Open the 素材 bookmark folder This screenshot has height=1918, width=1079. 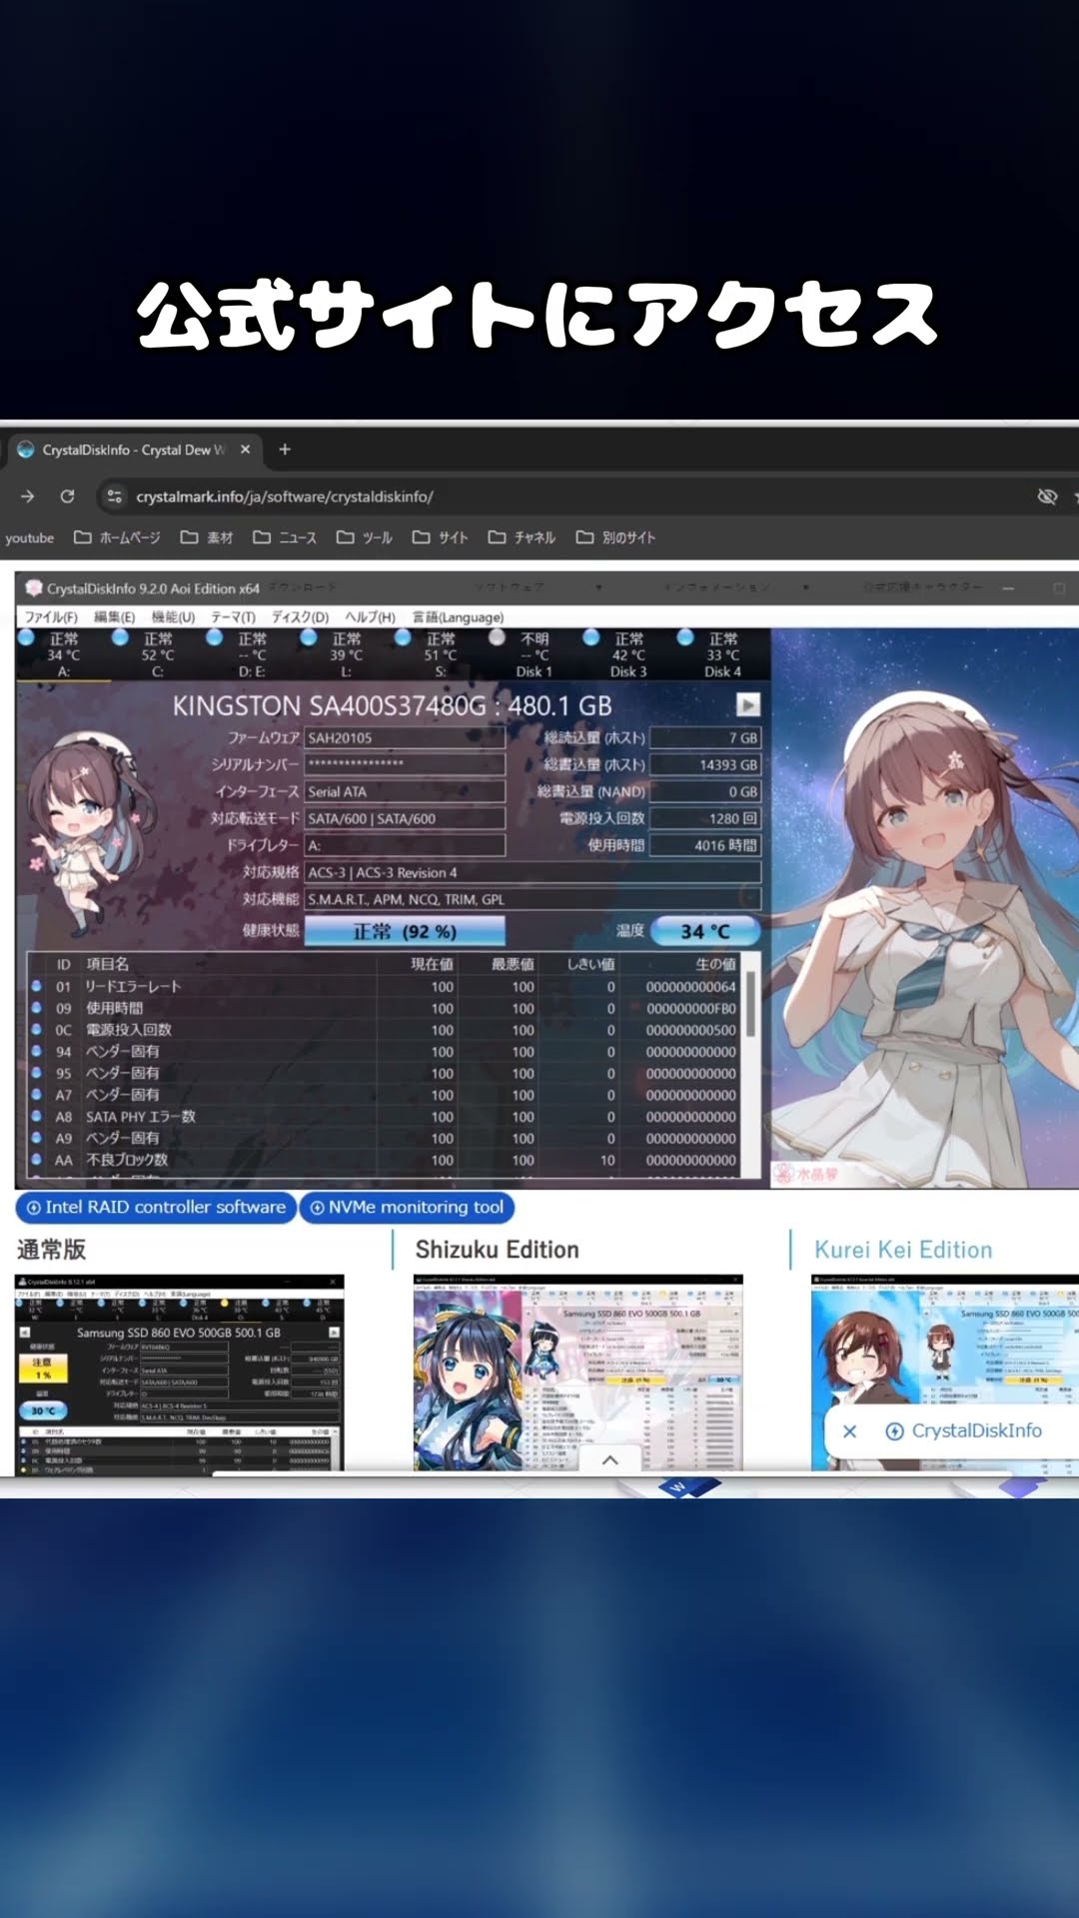pos(207,537)
